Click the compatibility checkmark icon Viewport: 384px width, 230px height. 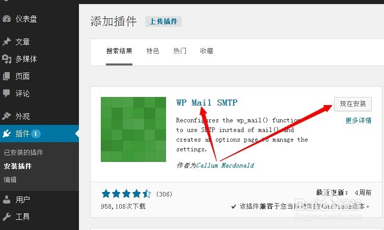tap(233, 207)
